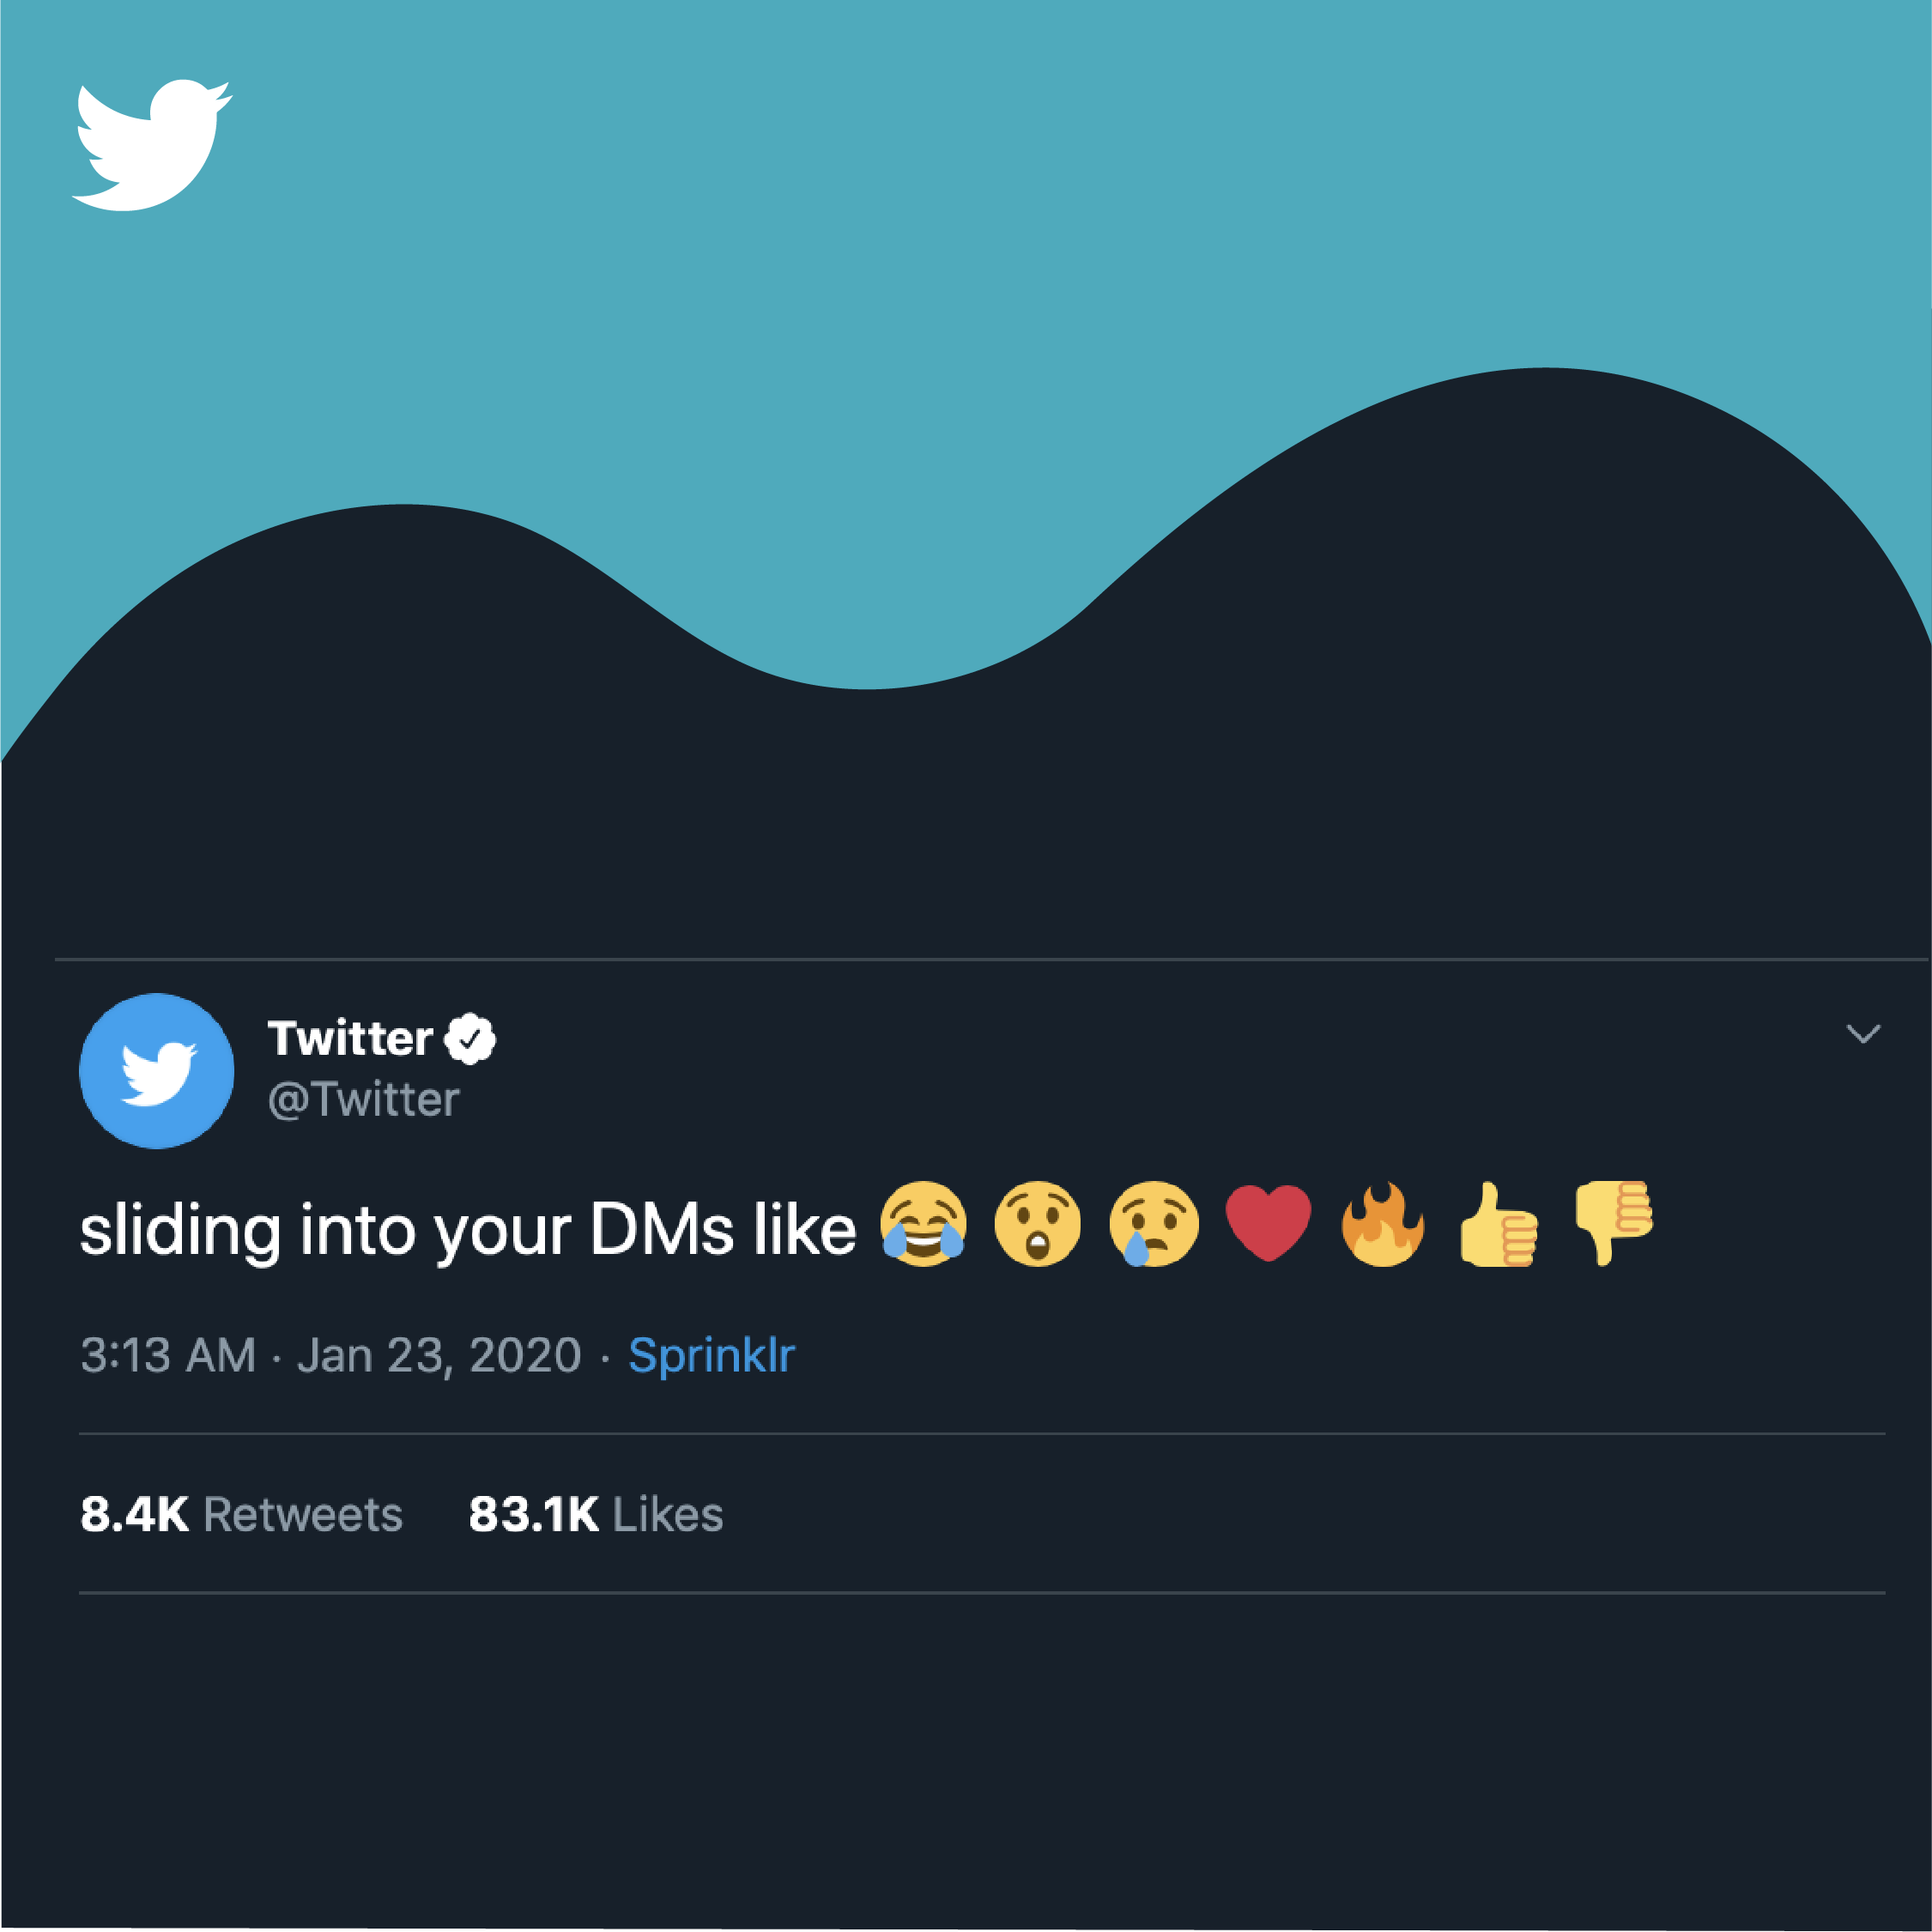The width and height of the screenshot is (1932, 1932).
Task: Click the white Twitter bird logo
Action: [x=150, y=145]
